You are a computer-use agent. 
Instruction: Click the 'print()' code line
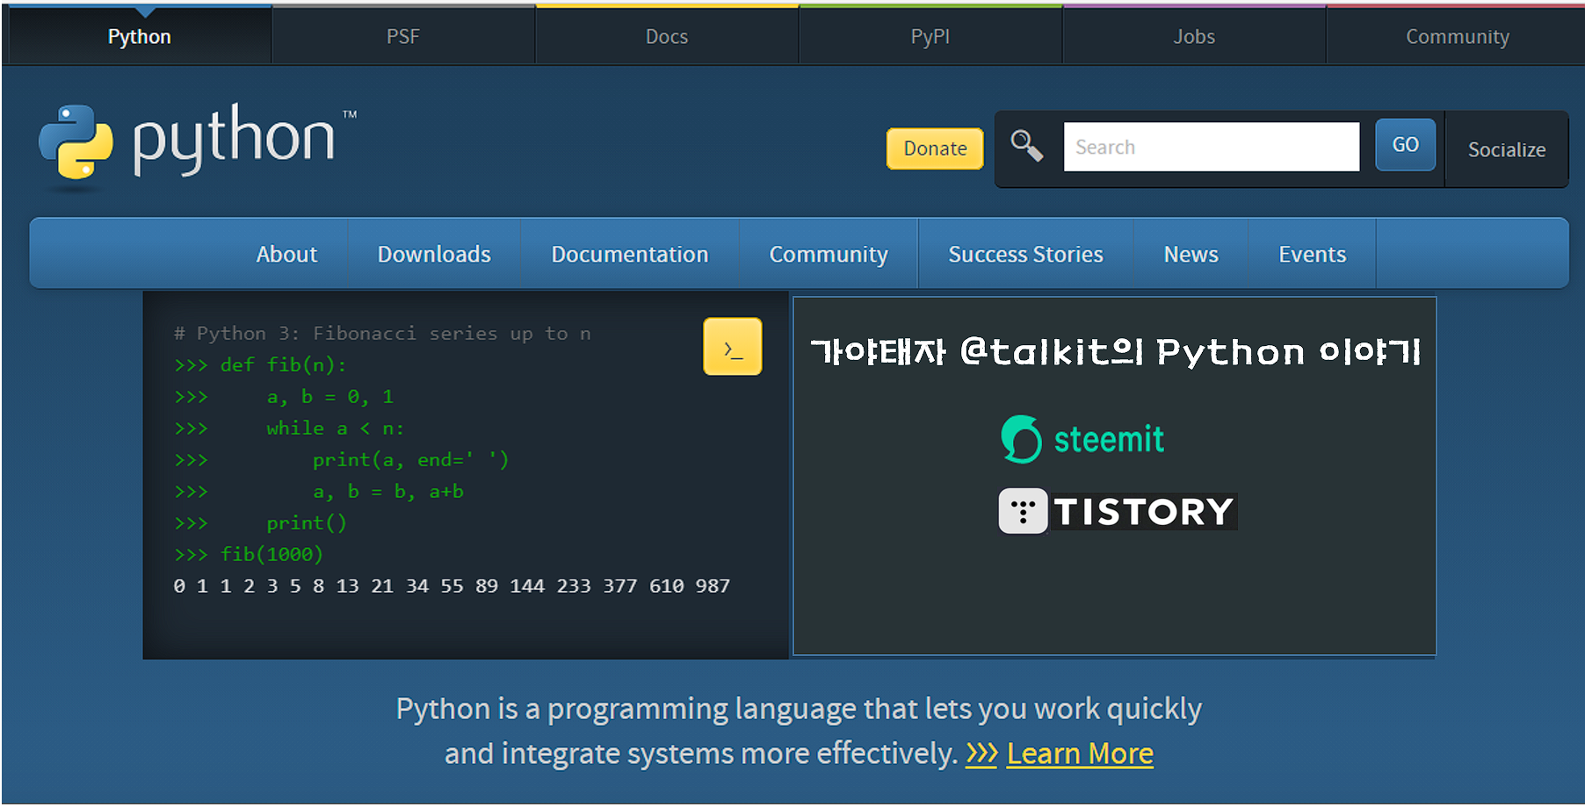coord(261,522)
